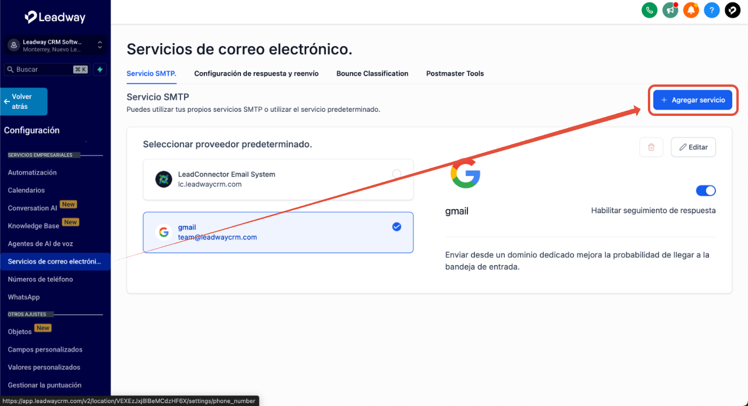Click the team@leadwaycrm.com address text
The width and height of the screenshot is (748, 406).
pyautogui.click(x=218, y=237)
